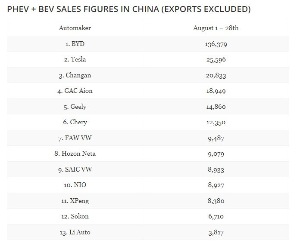The image size is (294, 249).
Task: Select the NIO row label
Action: (x=75, y=185)
